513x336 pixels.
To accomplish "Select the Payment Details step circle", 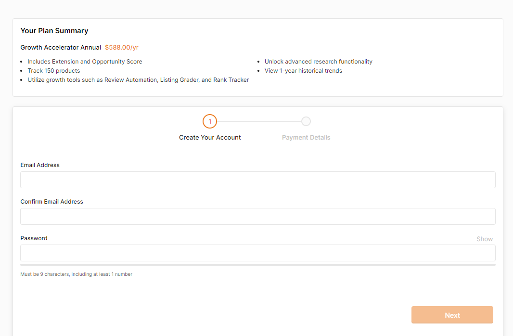I will [x=306, y=121].
